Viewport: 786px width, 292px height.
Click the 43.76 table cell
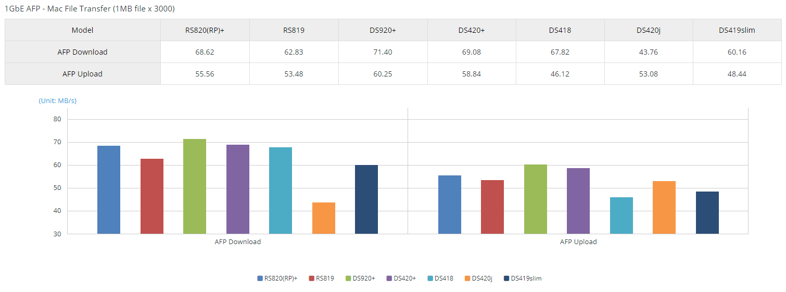(x=649, y=52)
